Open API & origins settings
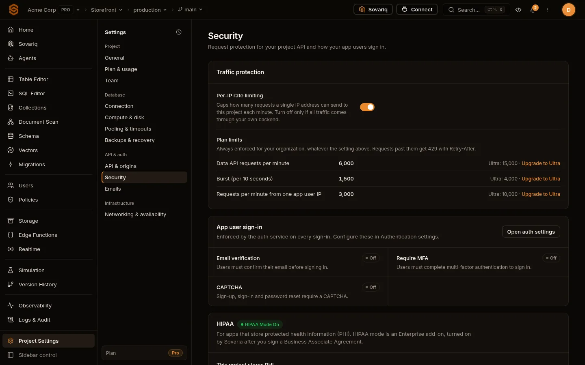This screenshot has height=365, width=585. click(x=144, y=166)
